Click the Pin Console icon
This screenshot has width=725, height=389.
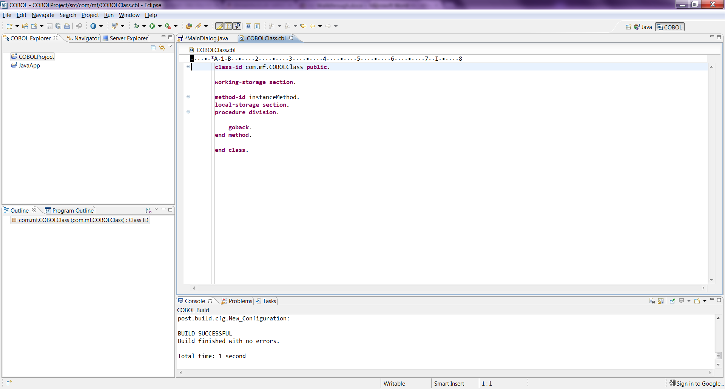pos(672,301)
